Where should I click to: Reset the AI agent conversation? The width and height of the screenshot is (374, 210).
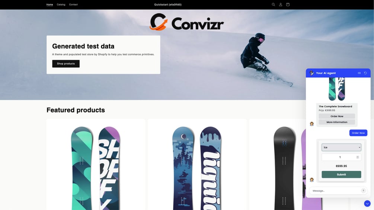(x=365, y=73)
